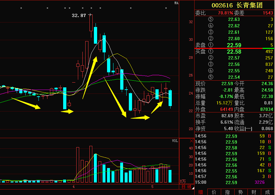The height and width of the screenshot is (195, 275).
Task: Switch to the 价 tab
Action: 214,192
